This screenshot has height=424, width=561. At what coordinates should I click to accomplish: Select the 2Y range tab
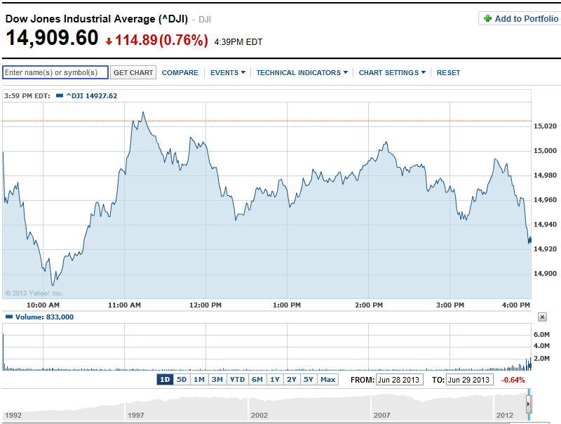tap(292, 380)
